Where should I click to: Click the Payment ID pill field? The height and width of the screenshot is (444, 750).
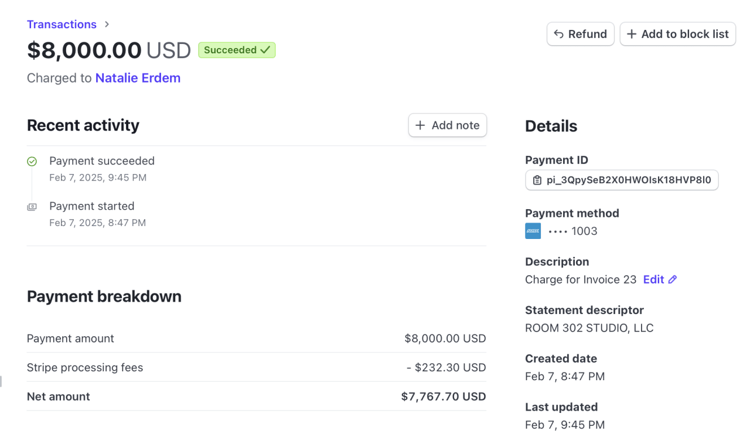tap(622, 180)
